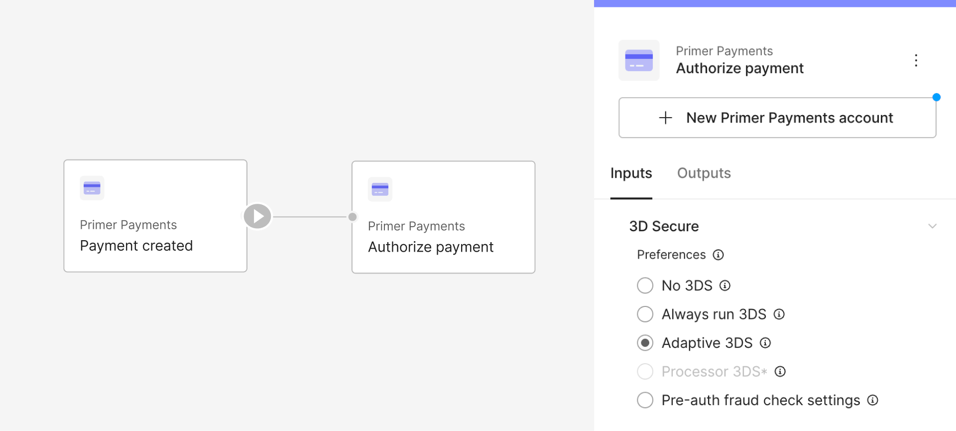Switch to the Inputs tab

click(631, 173)
